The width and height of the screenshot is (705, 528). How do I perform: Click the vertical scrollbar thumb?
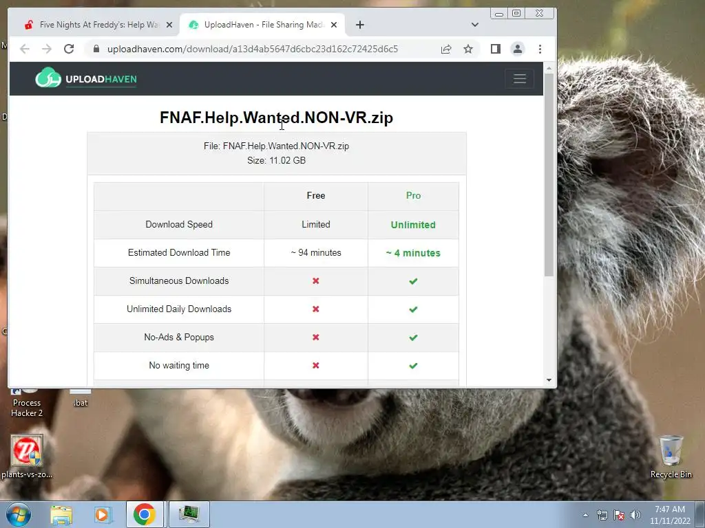549,175
